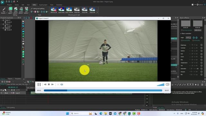Collapse Basic correction section
This screenshot has width=206, height=116.
181,34
